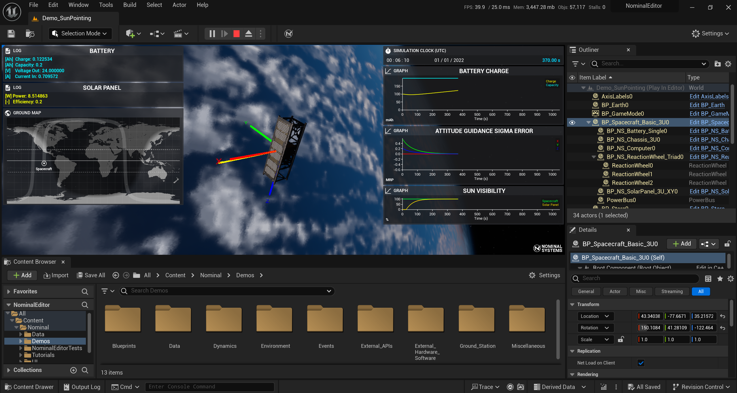
Task: Open the Window menu
Action: (x=78, y=5)
